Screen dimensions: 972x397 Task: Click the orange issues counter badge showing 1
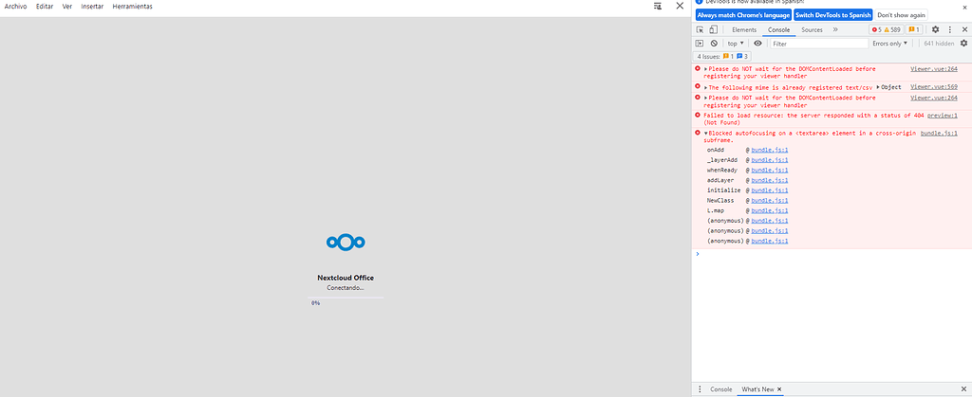point(914,29)
